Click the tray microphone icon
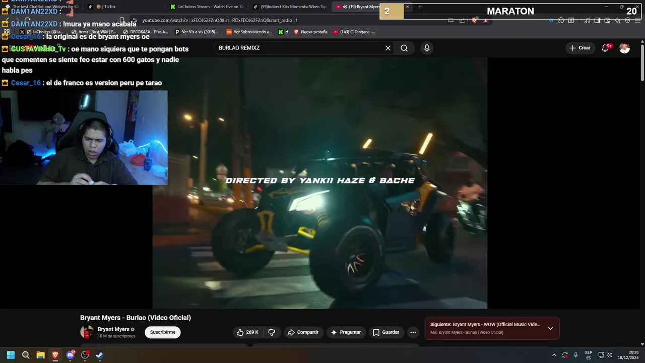The height and width of the screenshot is (363, 645). pos(576,355)
